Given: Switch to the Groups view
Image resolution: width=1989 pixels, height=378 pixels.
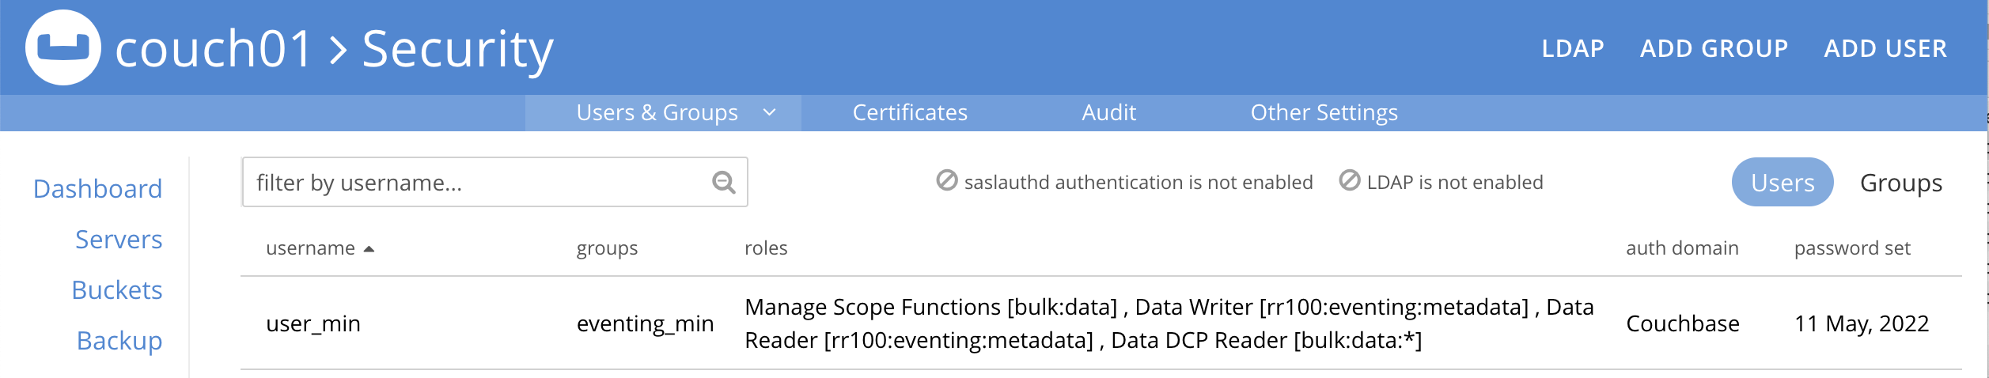Looking at the screenshot, I should tap(1900, 183).
